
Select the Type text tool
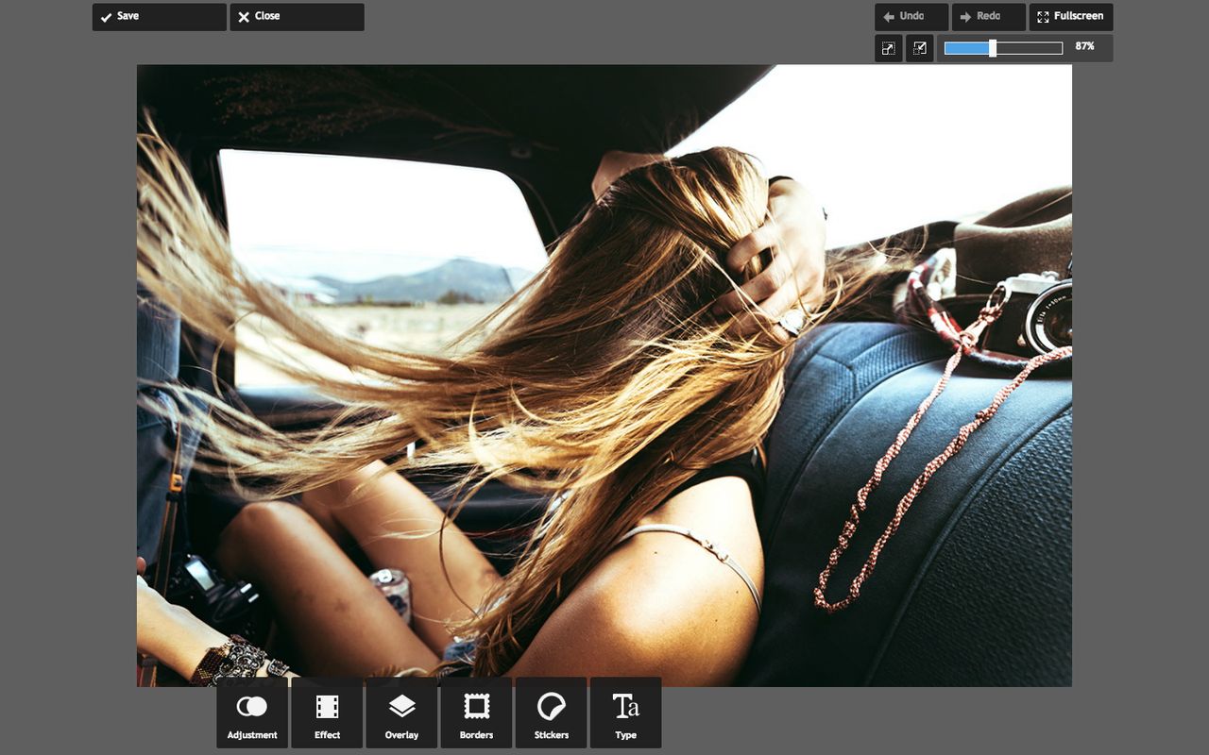point(625,713)
